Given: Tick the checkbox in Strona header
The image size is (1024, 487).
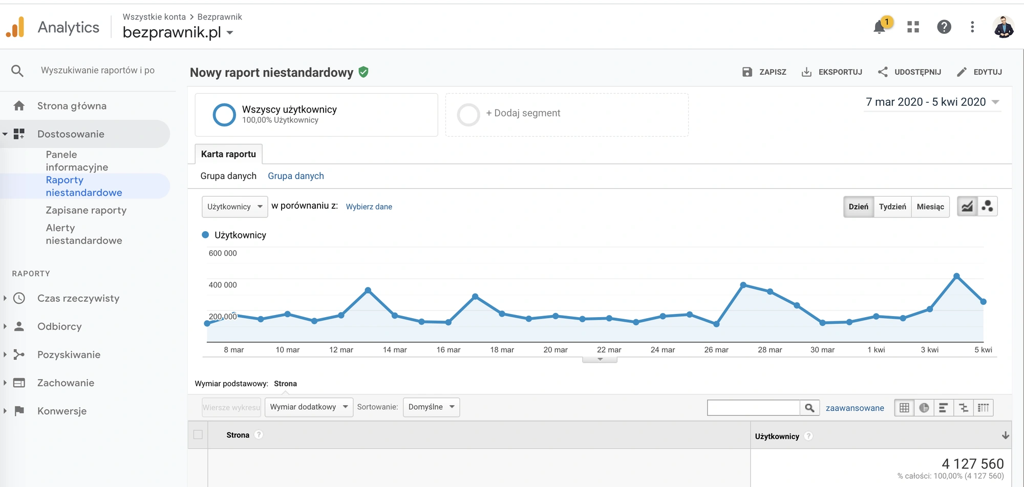Looking at the screenshot, I should (x=198, y=435).
